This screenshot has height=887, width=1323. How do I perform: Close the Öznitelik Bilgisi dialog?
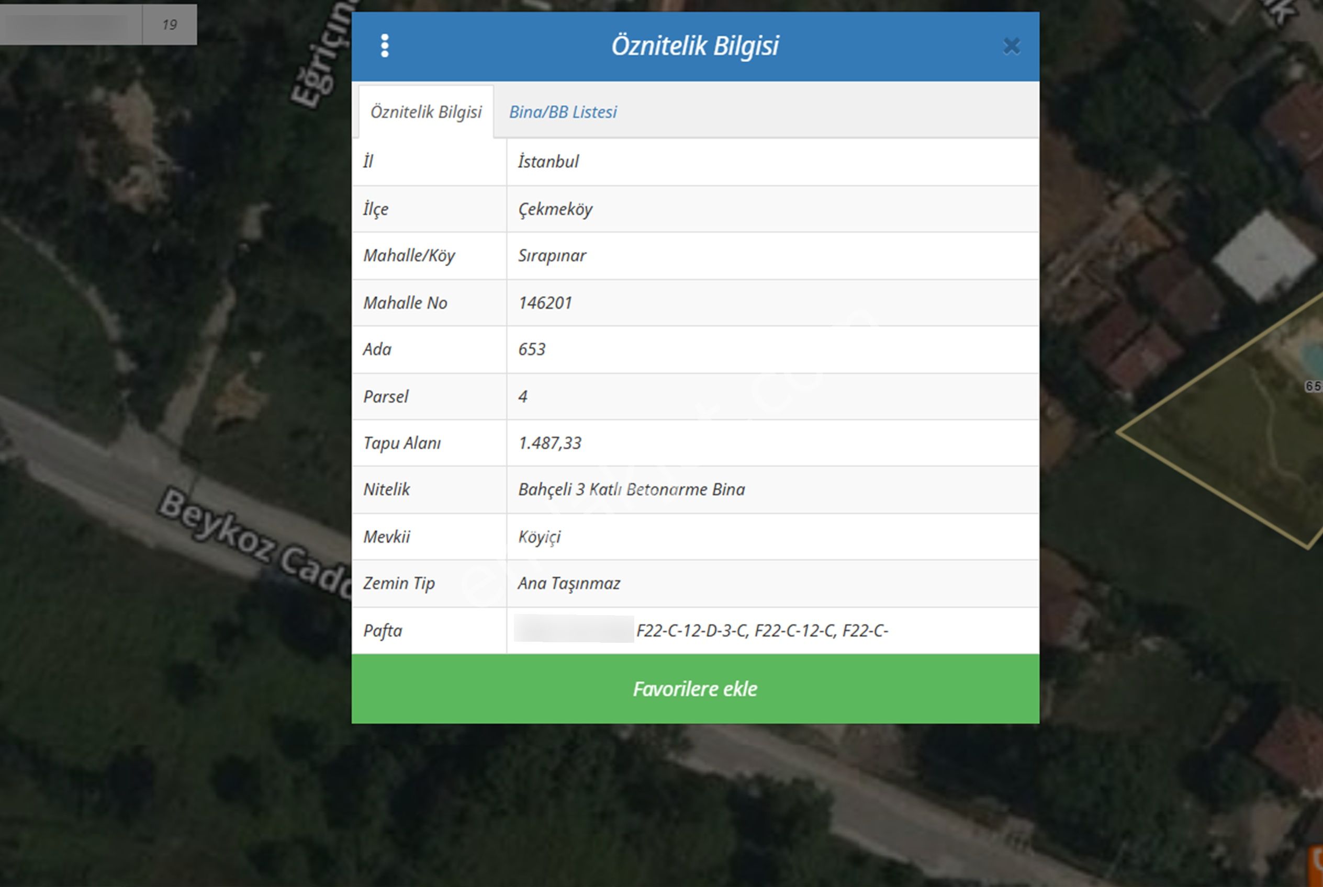click(1011, 46)
